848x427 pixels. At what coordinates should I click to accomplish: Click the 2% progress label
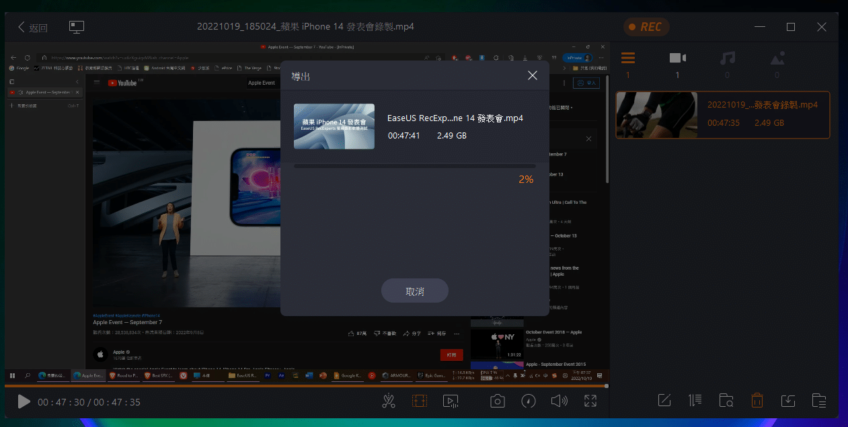click(x=526, y=180)
